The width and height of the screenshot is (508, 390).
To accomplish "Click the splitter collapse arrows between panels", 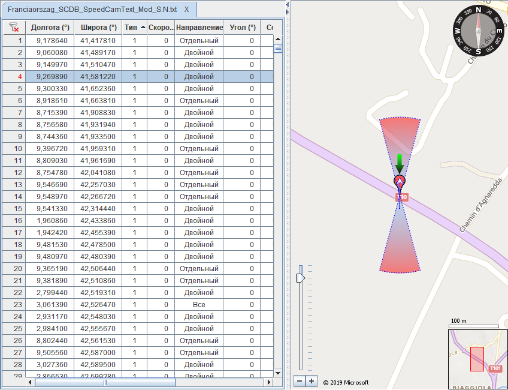I will (288, 8).
